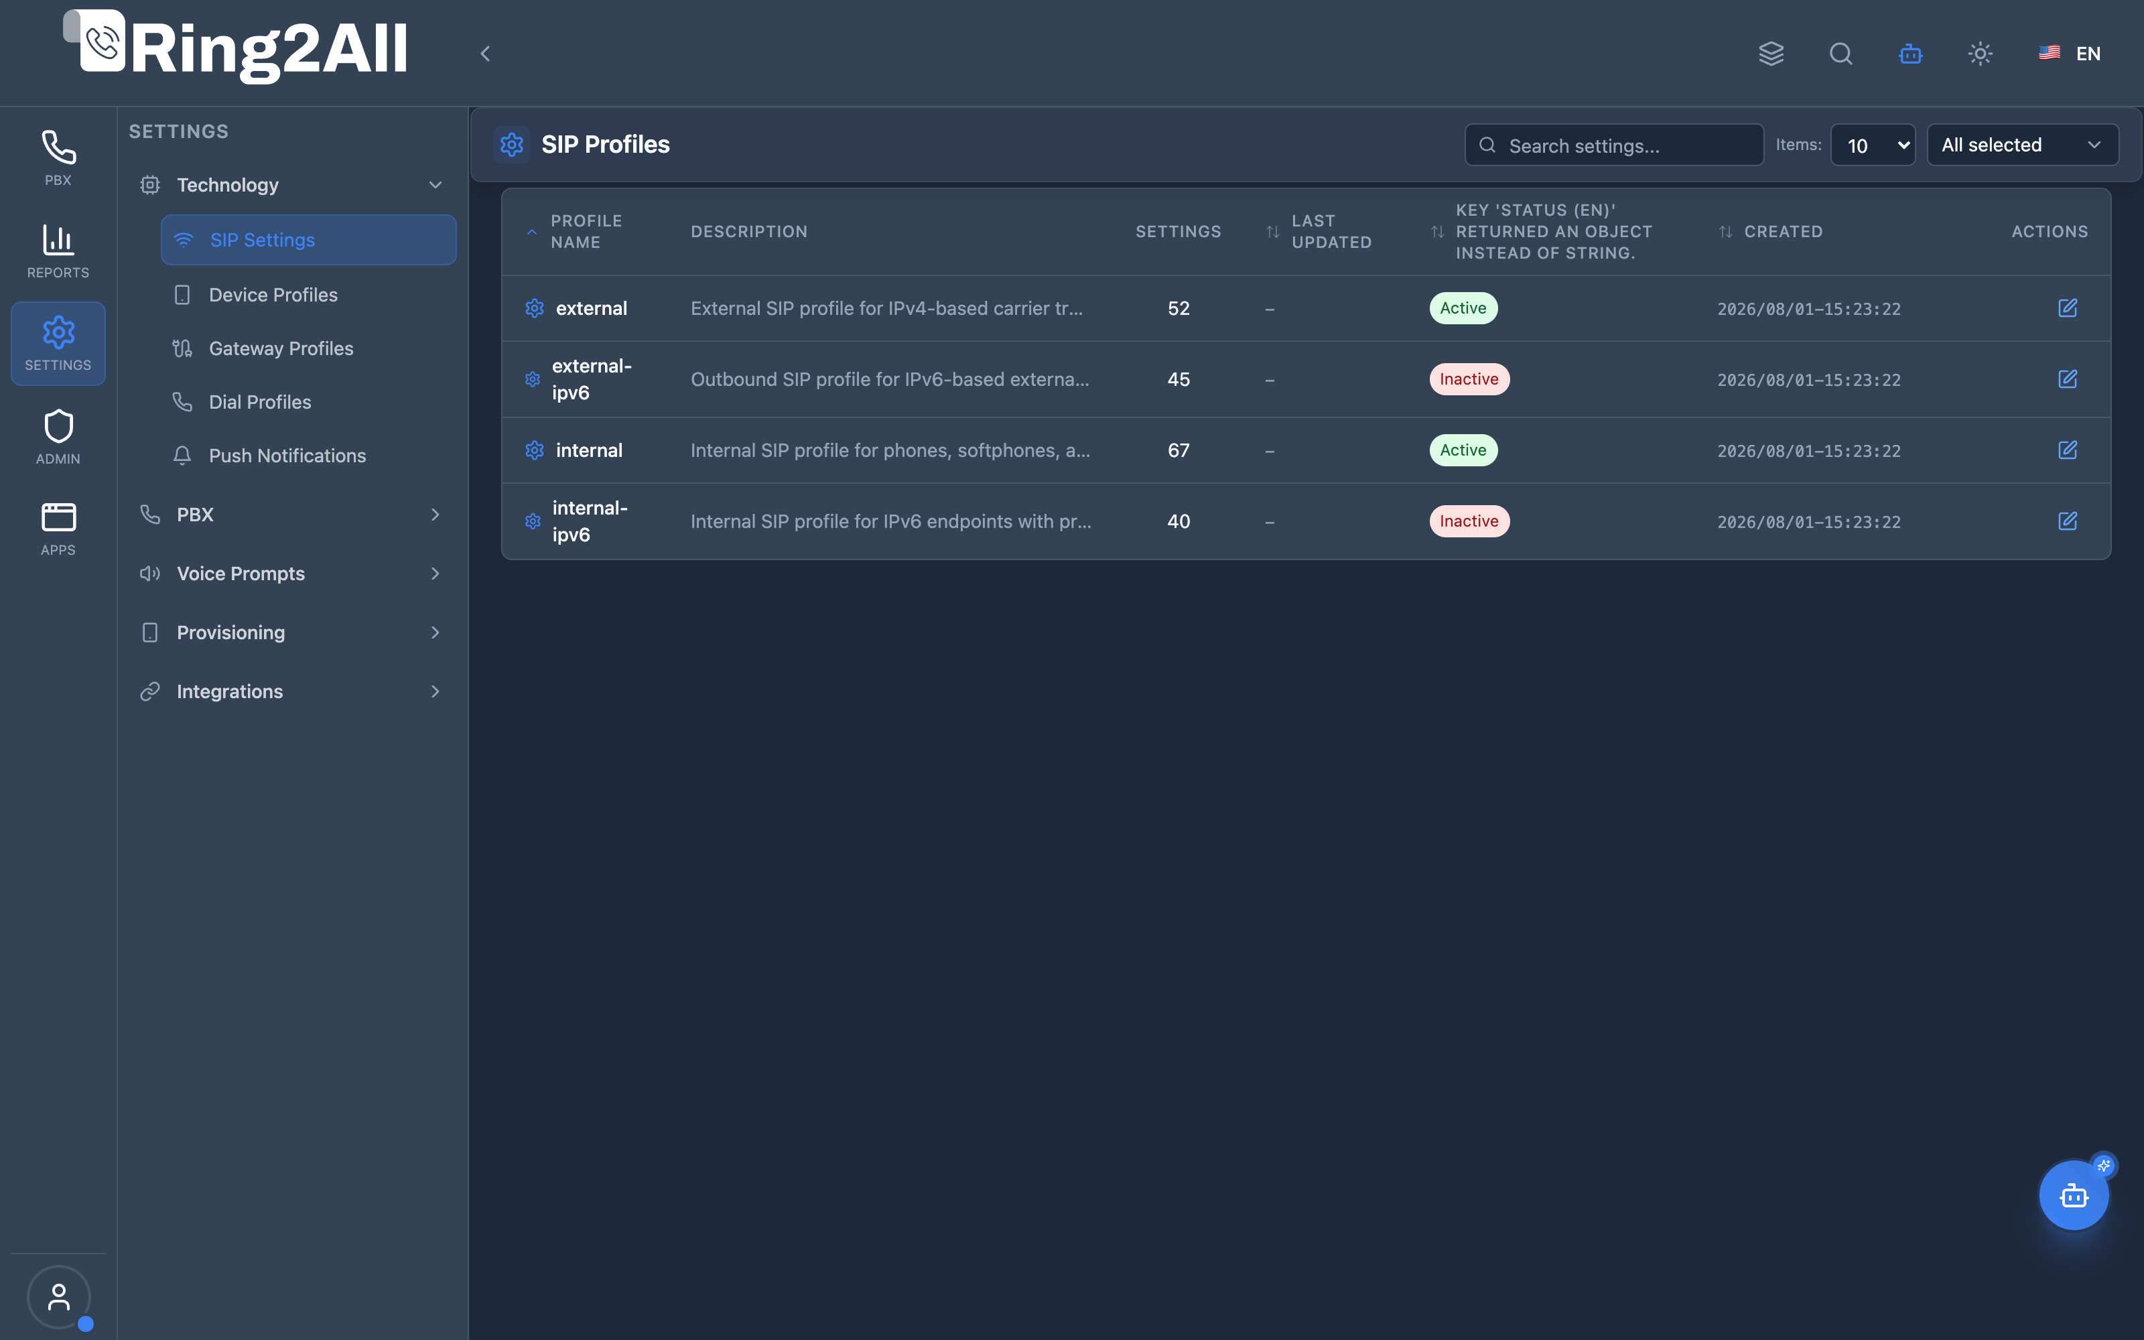
Task: Edit the external-ipv6 profile row
Action: pos(2067,379)
